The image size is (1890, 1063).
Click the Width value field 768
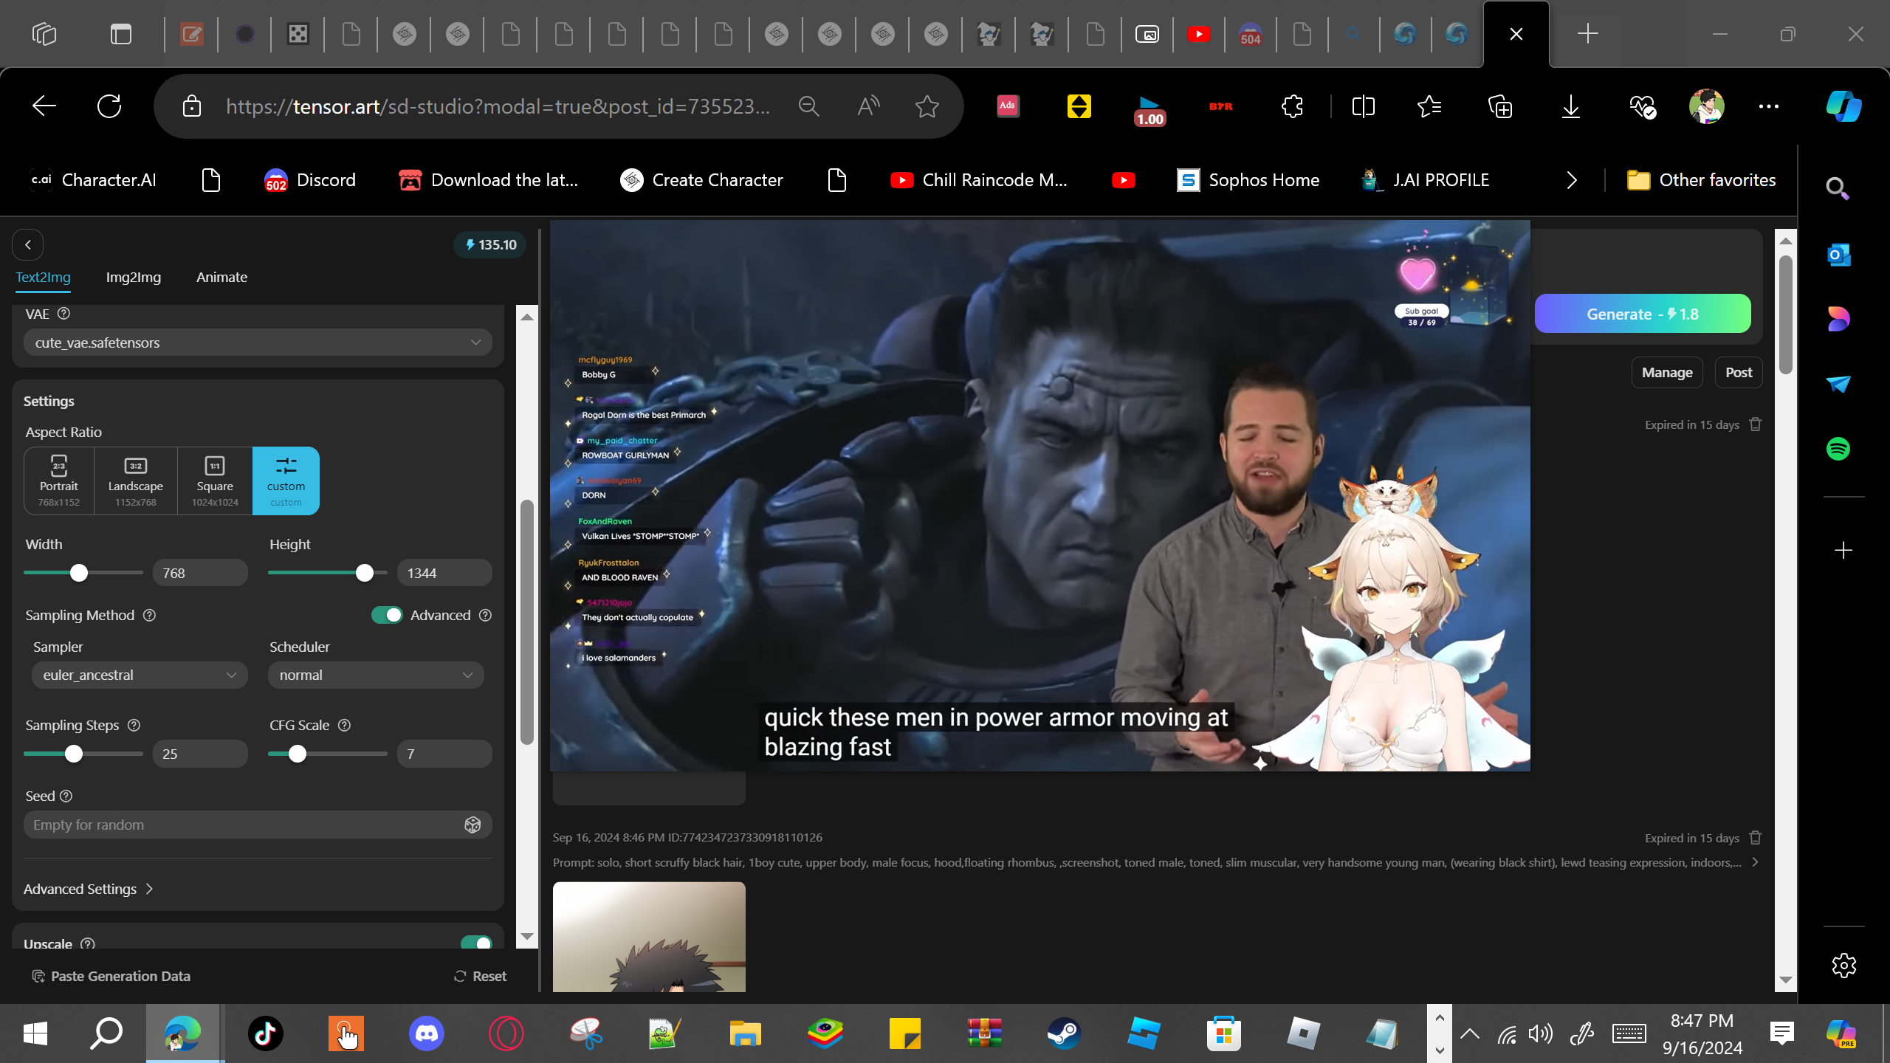[x=200, y=573]
